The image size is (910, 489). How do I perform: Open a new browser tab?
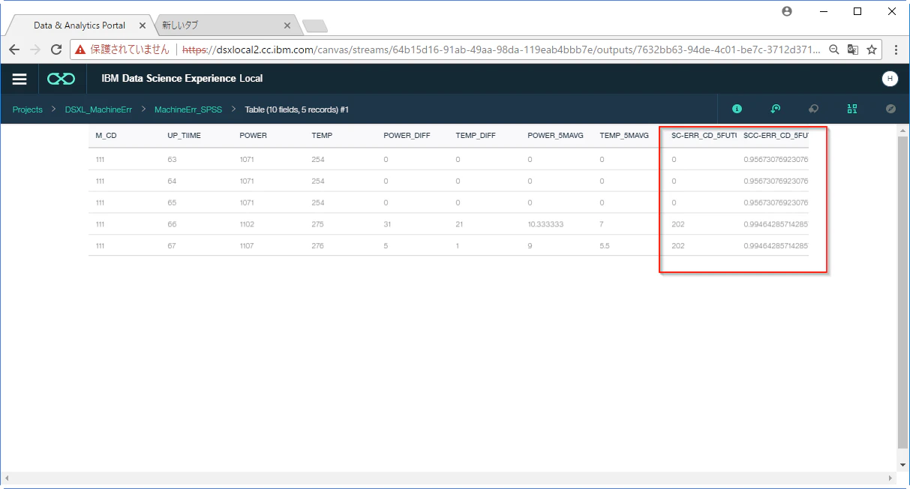click(315, 26)
